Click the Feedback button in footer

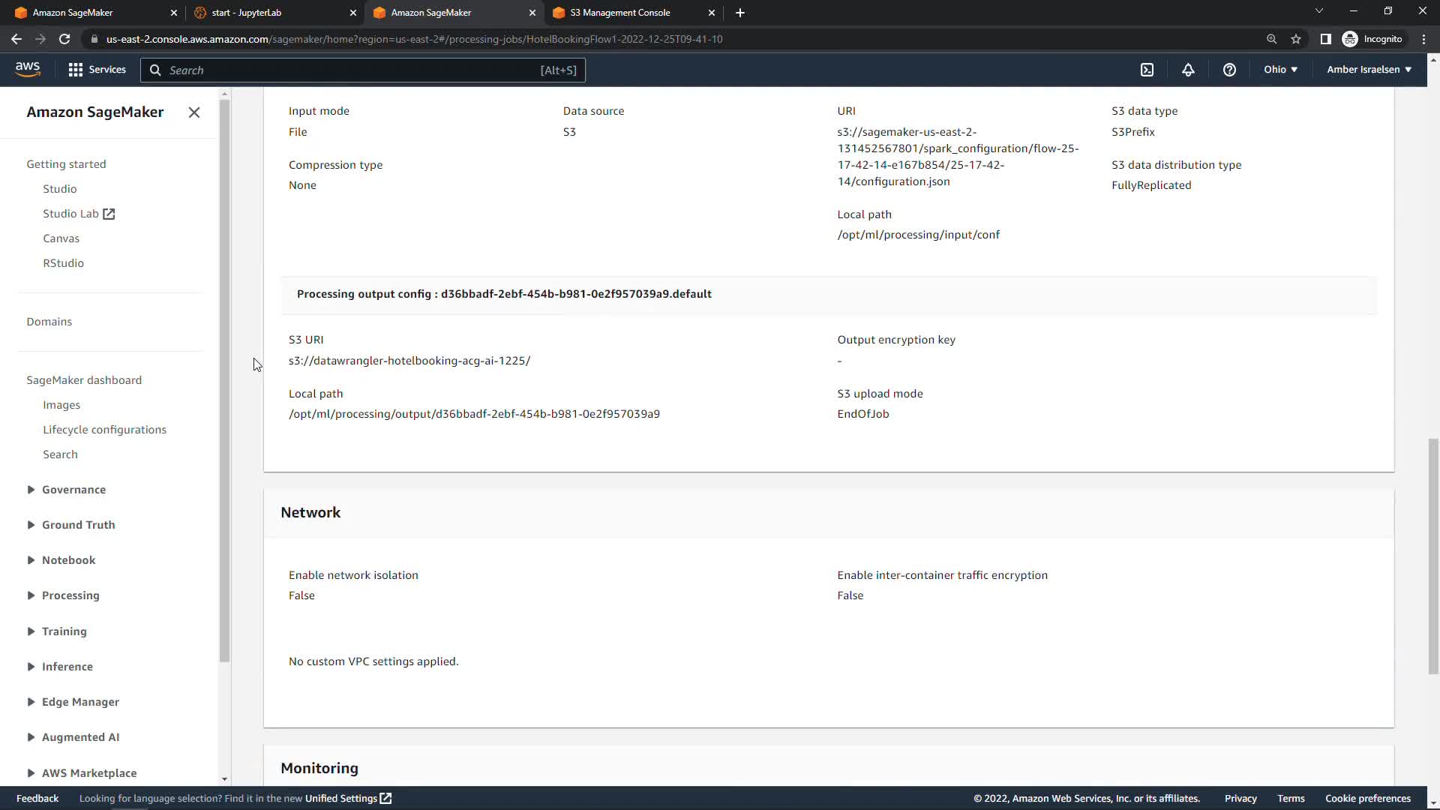click(x=37, y=799)
